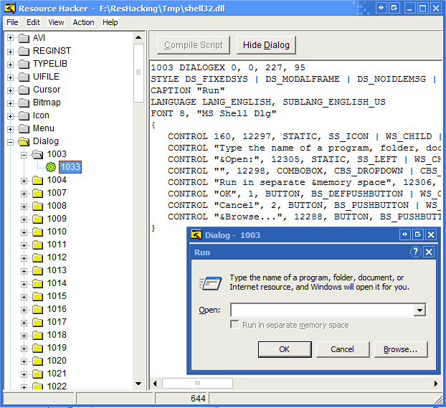Click the Icon folder icon
The image size is (446, 408).
tap(24, 115)
